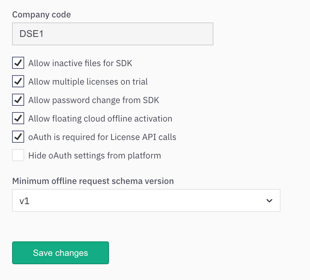This screenshot has width=310, height=280.
Task: Click the Company code input field
Action: [x=112, y=34]
